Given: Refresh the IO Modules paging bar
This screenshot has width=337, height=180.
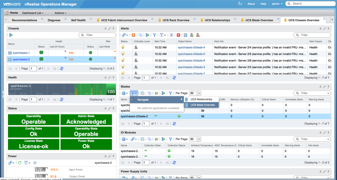Looking at the screenshot, I should pos(174,163).
